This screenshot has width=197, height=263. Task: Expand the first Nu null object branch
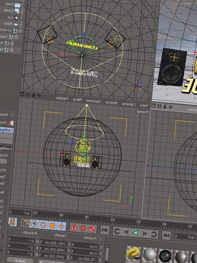pyautogui.click(x=12, y=43)
